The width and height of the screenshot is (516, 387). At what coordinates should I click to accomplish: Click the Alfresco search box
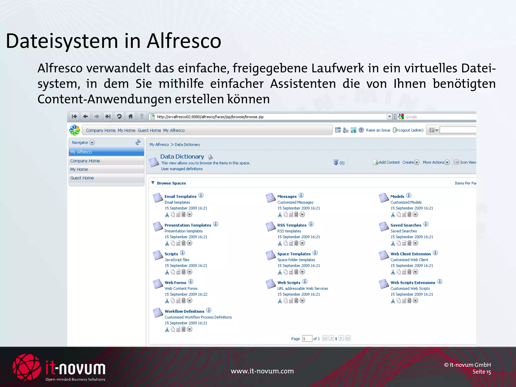pos(458,130)
